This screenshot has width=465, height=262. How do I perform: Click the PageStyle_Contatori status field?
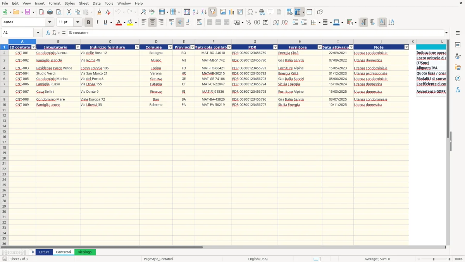pos(158,259)
